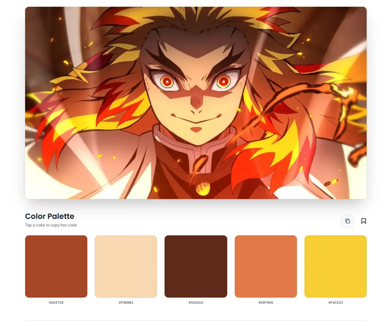Click the copy palette icon
The width and height of the screenshot is (391, 326).
click(347, 221)
